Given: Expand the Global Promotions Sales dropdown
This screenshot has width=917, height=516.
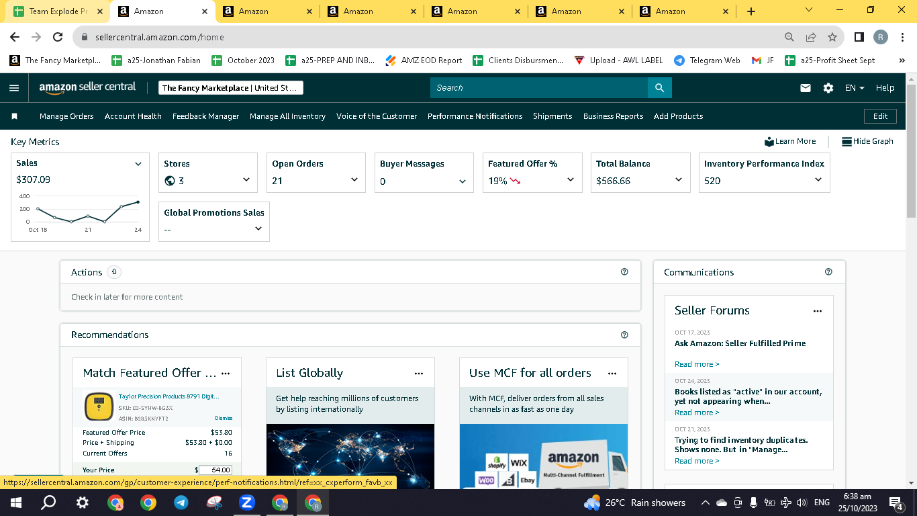Looking at the screenshot, I should pyautogui.click(x=258, y=229).
